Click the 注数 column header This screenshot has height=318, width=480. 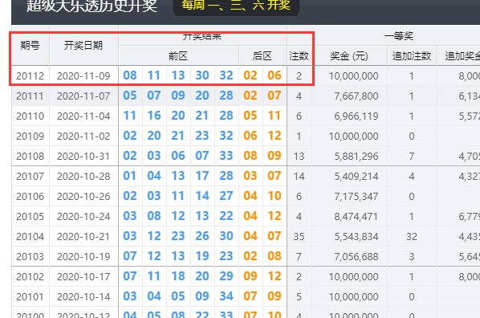click(x=299, y=56)
